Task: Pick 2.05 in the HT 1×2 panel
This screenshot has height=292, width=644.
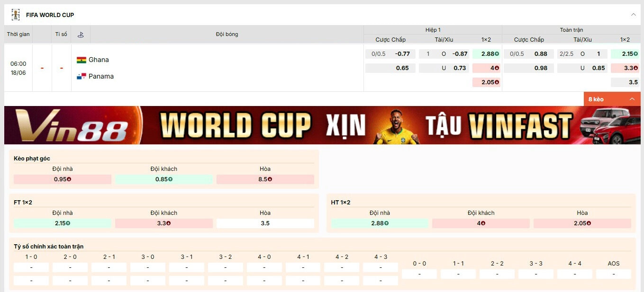Action: click(582, 223)
